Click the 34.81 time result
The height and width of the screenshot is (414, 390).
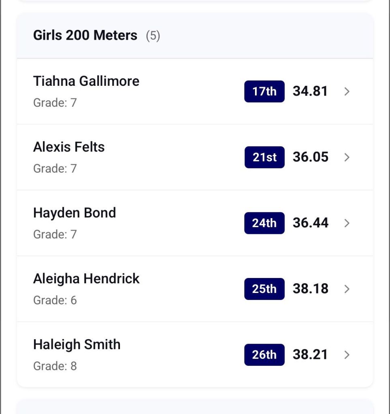click(x=310, y=91)
